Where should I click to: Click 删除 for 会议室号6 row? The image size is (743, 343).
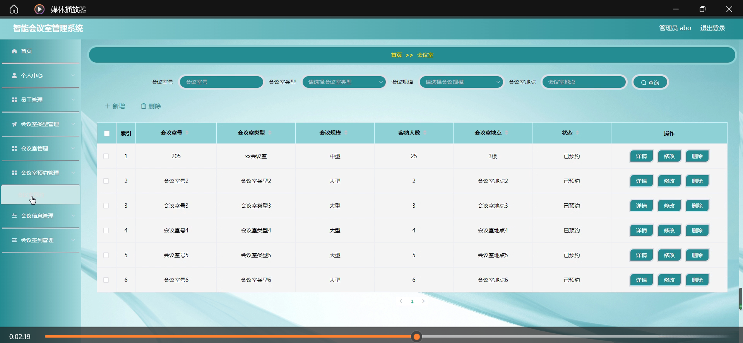(x=697, y=280)
